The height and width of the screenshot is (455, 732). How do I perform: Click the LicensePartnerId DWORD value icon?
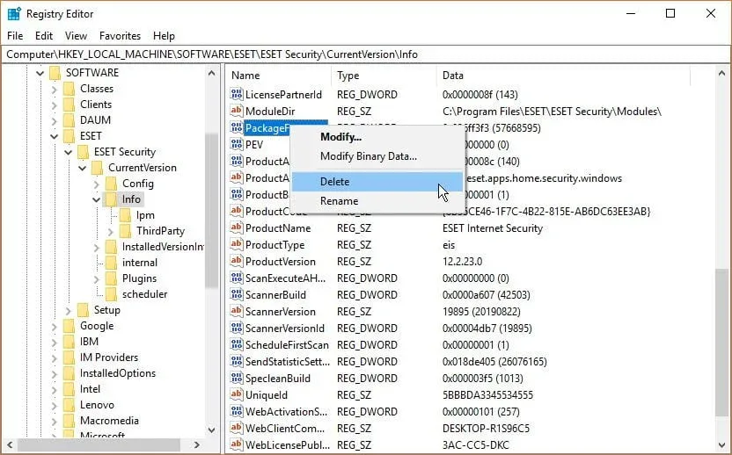point(237,94)
